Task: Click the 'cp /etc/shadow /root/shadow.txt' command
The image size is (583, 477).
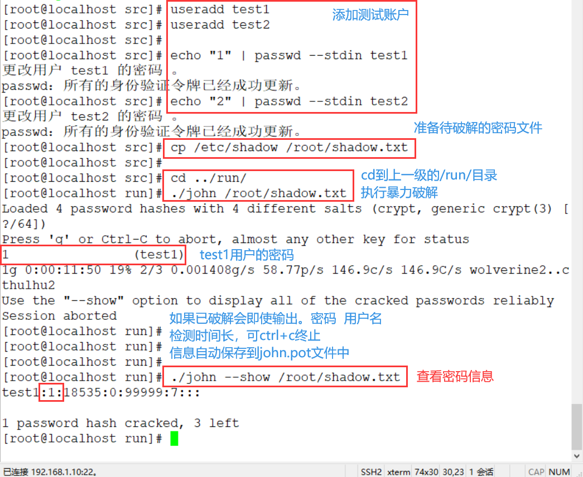Action: coord(290,148)
